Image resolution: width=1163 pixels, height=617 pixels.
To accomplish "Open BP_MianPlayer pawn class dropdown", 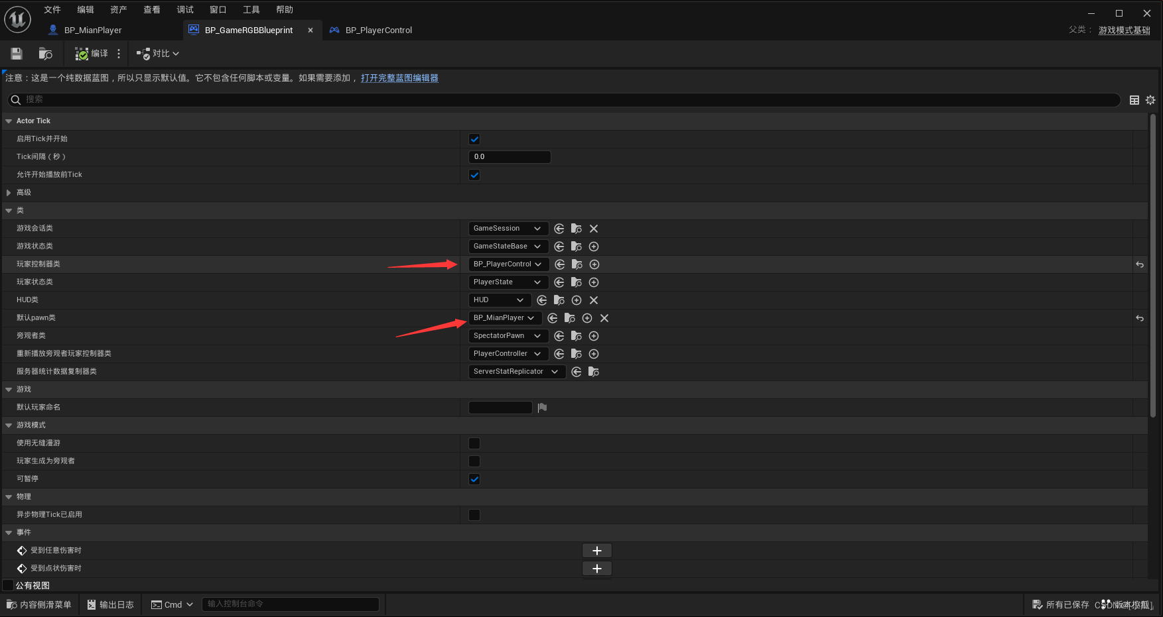I will [x=505, y=318].
